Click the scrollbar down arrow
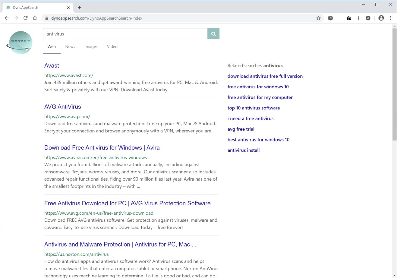The image size is (397, 278). 395,276
